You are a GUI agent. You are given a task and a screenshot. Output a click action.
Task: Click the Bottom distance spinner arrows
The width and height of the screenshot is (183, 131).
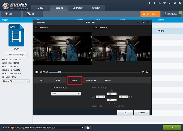click(x=115, y=100)
